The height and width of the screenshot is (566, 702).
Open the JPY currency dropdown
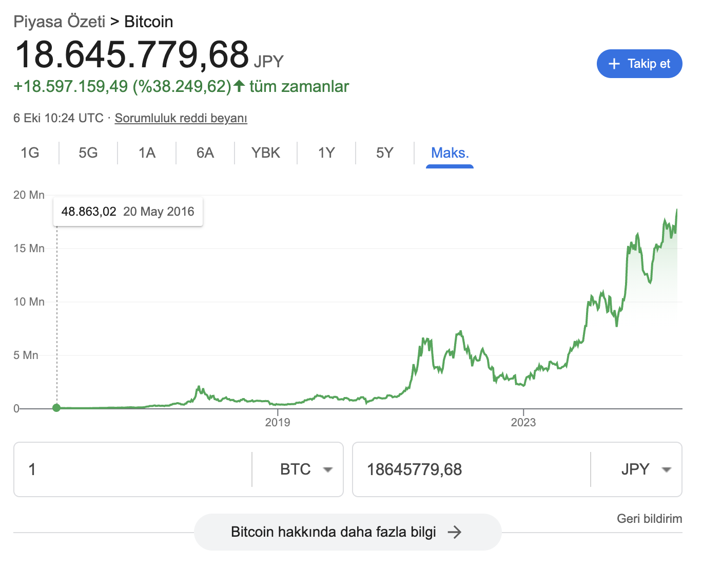coord(646,469)
